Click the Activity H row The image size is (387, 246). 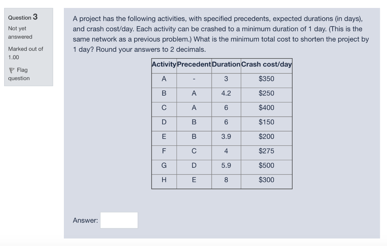[164, 181]
